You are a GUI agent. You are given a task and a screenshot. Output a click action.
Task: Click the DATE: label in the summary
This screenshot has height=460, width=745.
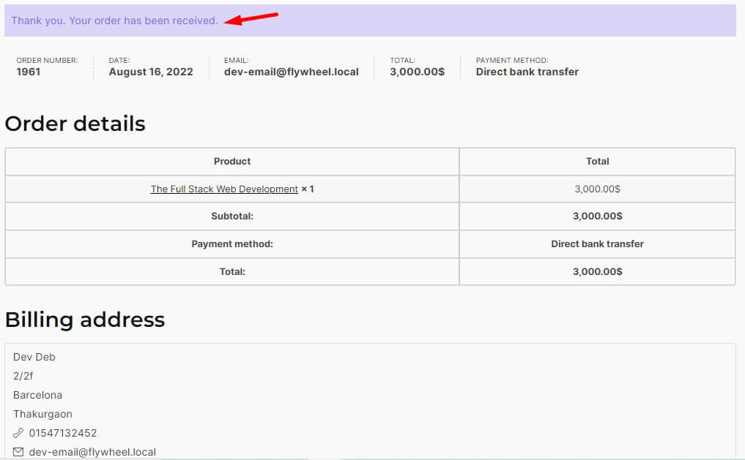119,60
